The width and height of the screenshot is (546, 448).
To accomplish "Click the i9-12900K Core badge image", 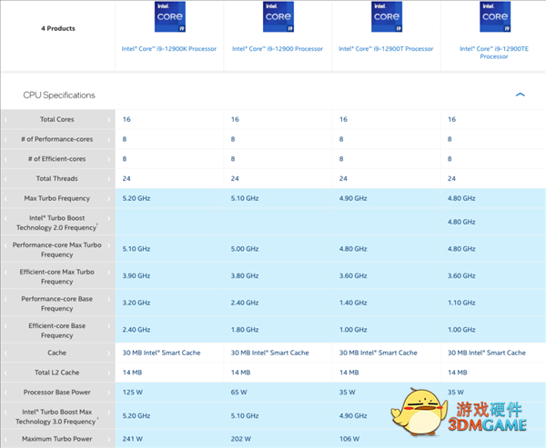I will click(170, 16).
